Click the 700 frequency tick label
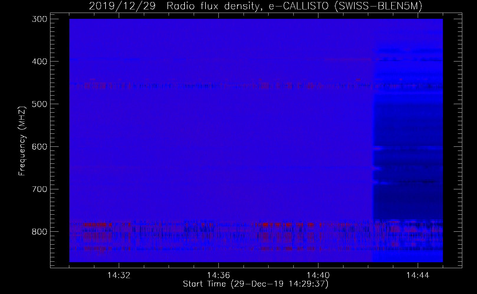477x294 pixels. point(39,189)
